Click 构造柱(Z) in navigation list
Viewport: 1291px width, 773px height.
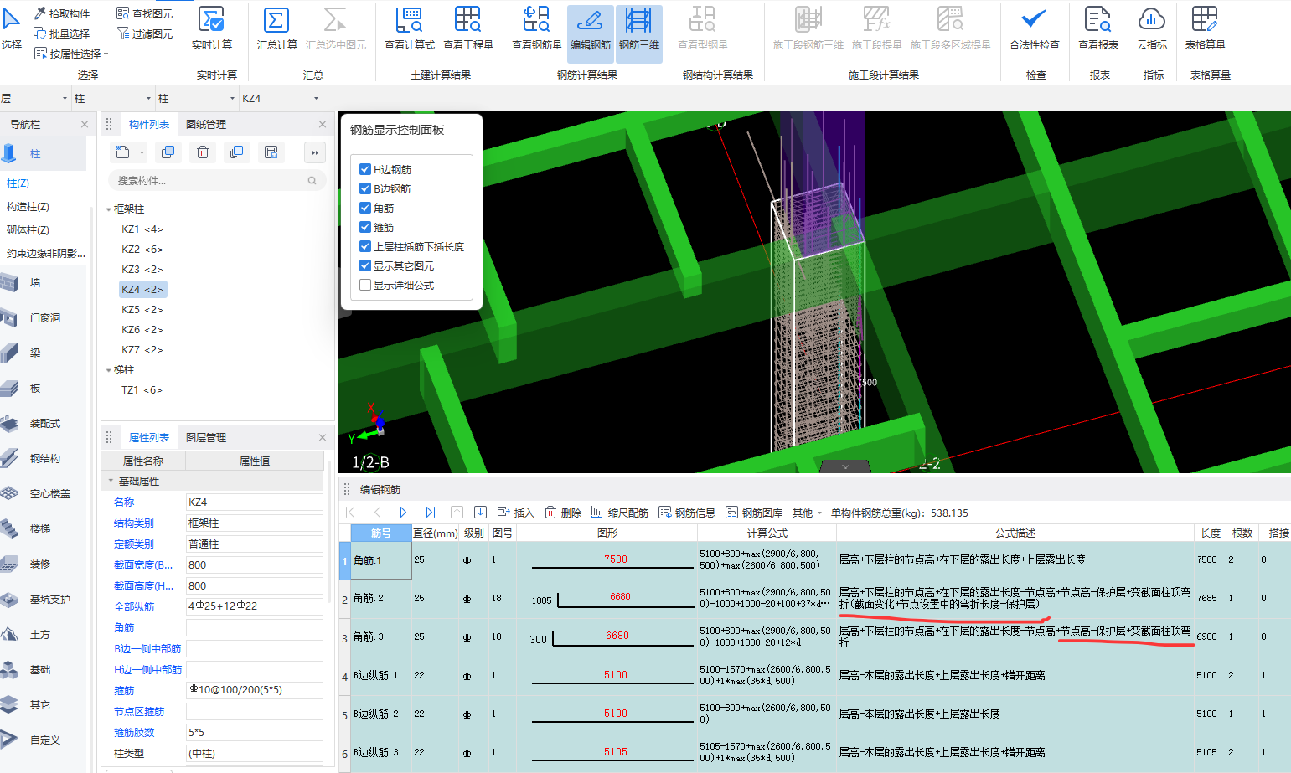tap(28, 206)
